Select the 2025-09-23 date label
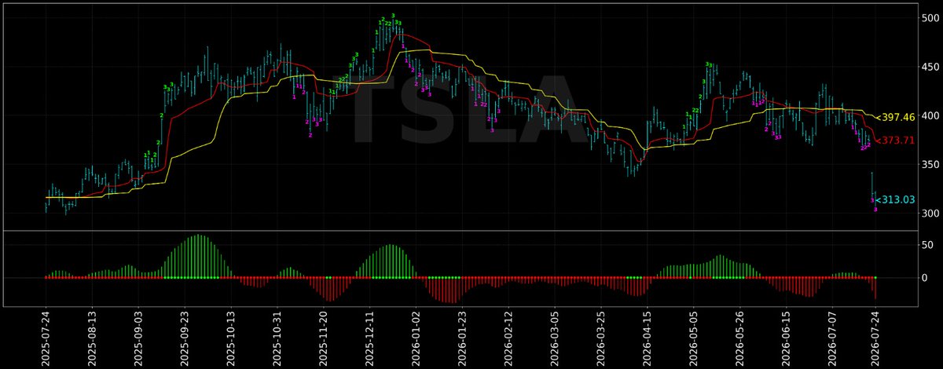 (x=184, y=338)
